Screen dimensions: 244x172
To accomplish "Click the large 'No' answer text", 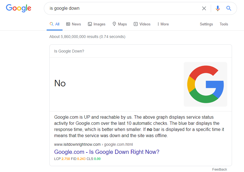I will 60,83.
